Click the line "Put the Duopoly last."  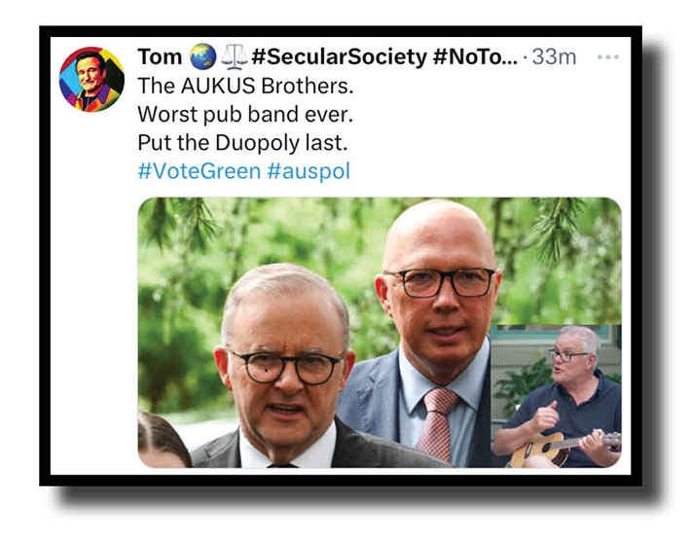coord(243,143)
